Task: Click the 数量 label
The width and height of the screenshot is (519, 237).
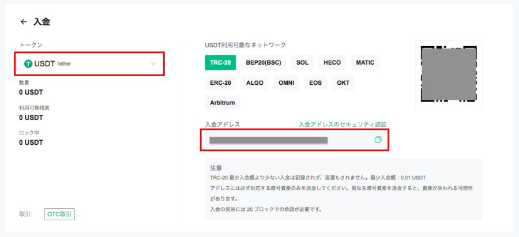Action: [24, 83]
